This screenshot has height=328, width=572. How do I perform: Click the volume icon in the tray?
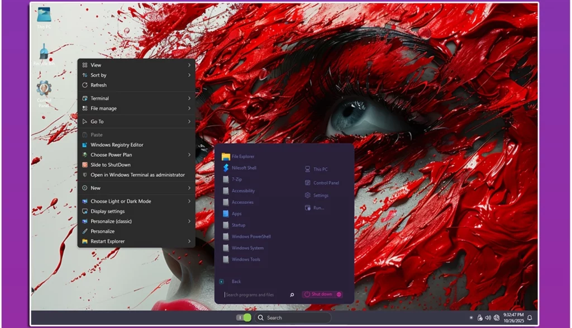coord(488,317)
